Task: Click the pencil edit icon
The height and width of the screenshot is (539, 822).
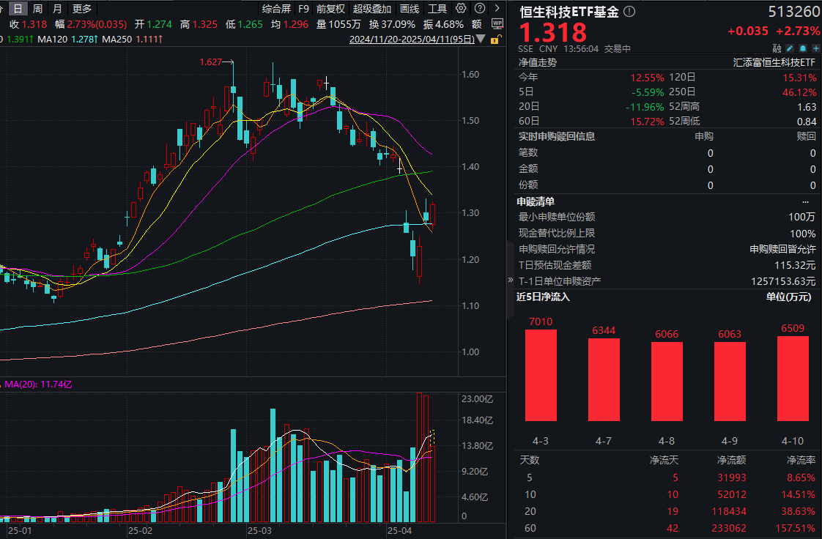Action: [x=790, y=48]
